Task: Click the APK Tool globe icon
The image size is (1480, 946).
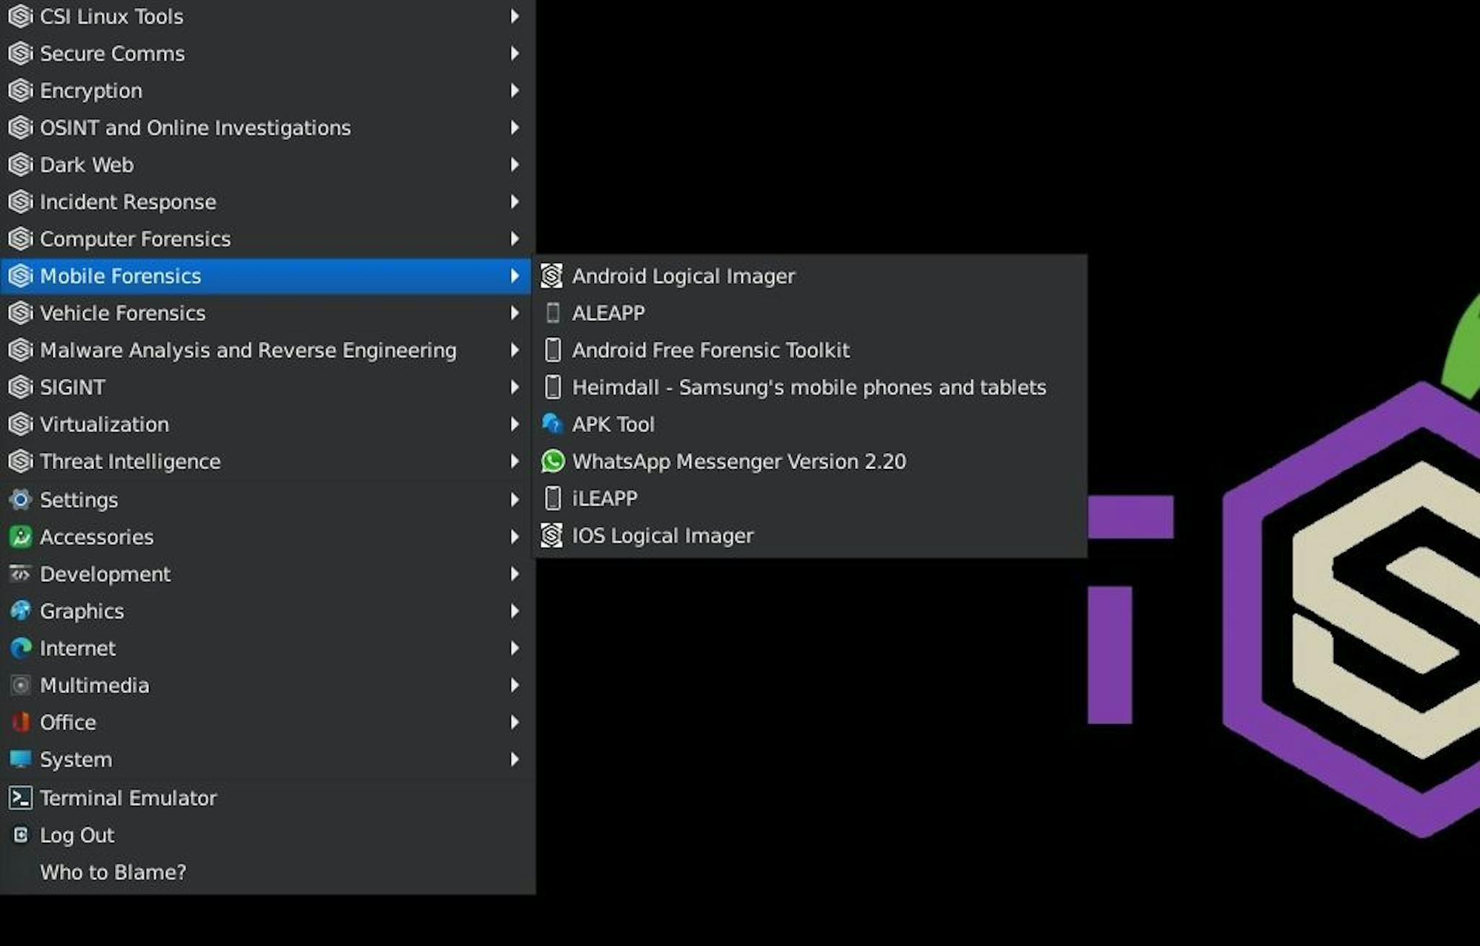Action: 553,424
